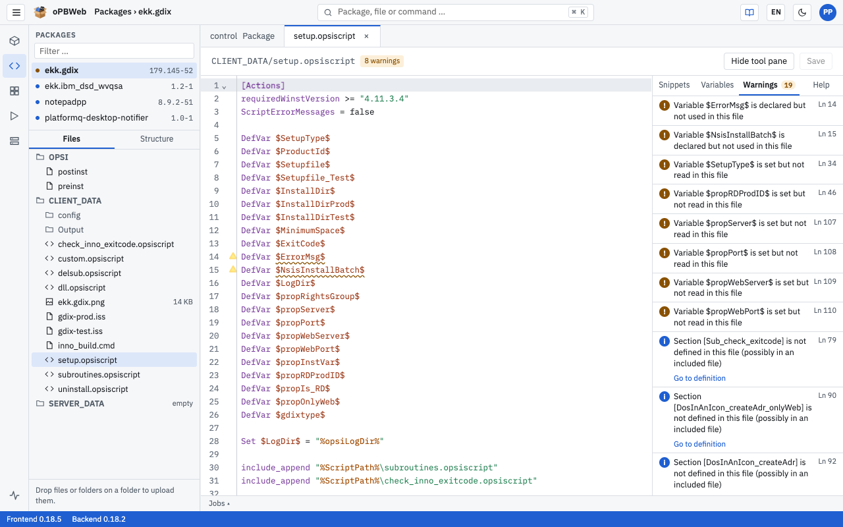Click the warning triangle on line 14

[x=232, y=256]
